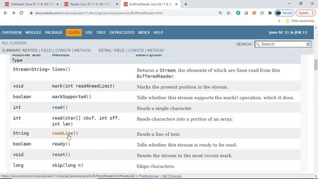Switch to the Reader (Java SE 11) tab

[90, 4]
